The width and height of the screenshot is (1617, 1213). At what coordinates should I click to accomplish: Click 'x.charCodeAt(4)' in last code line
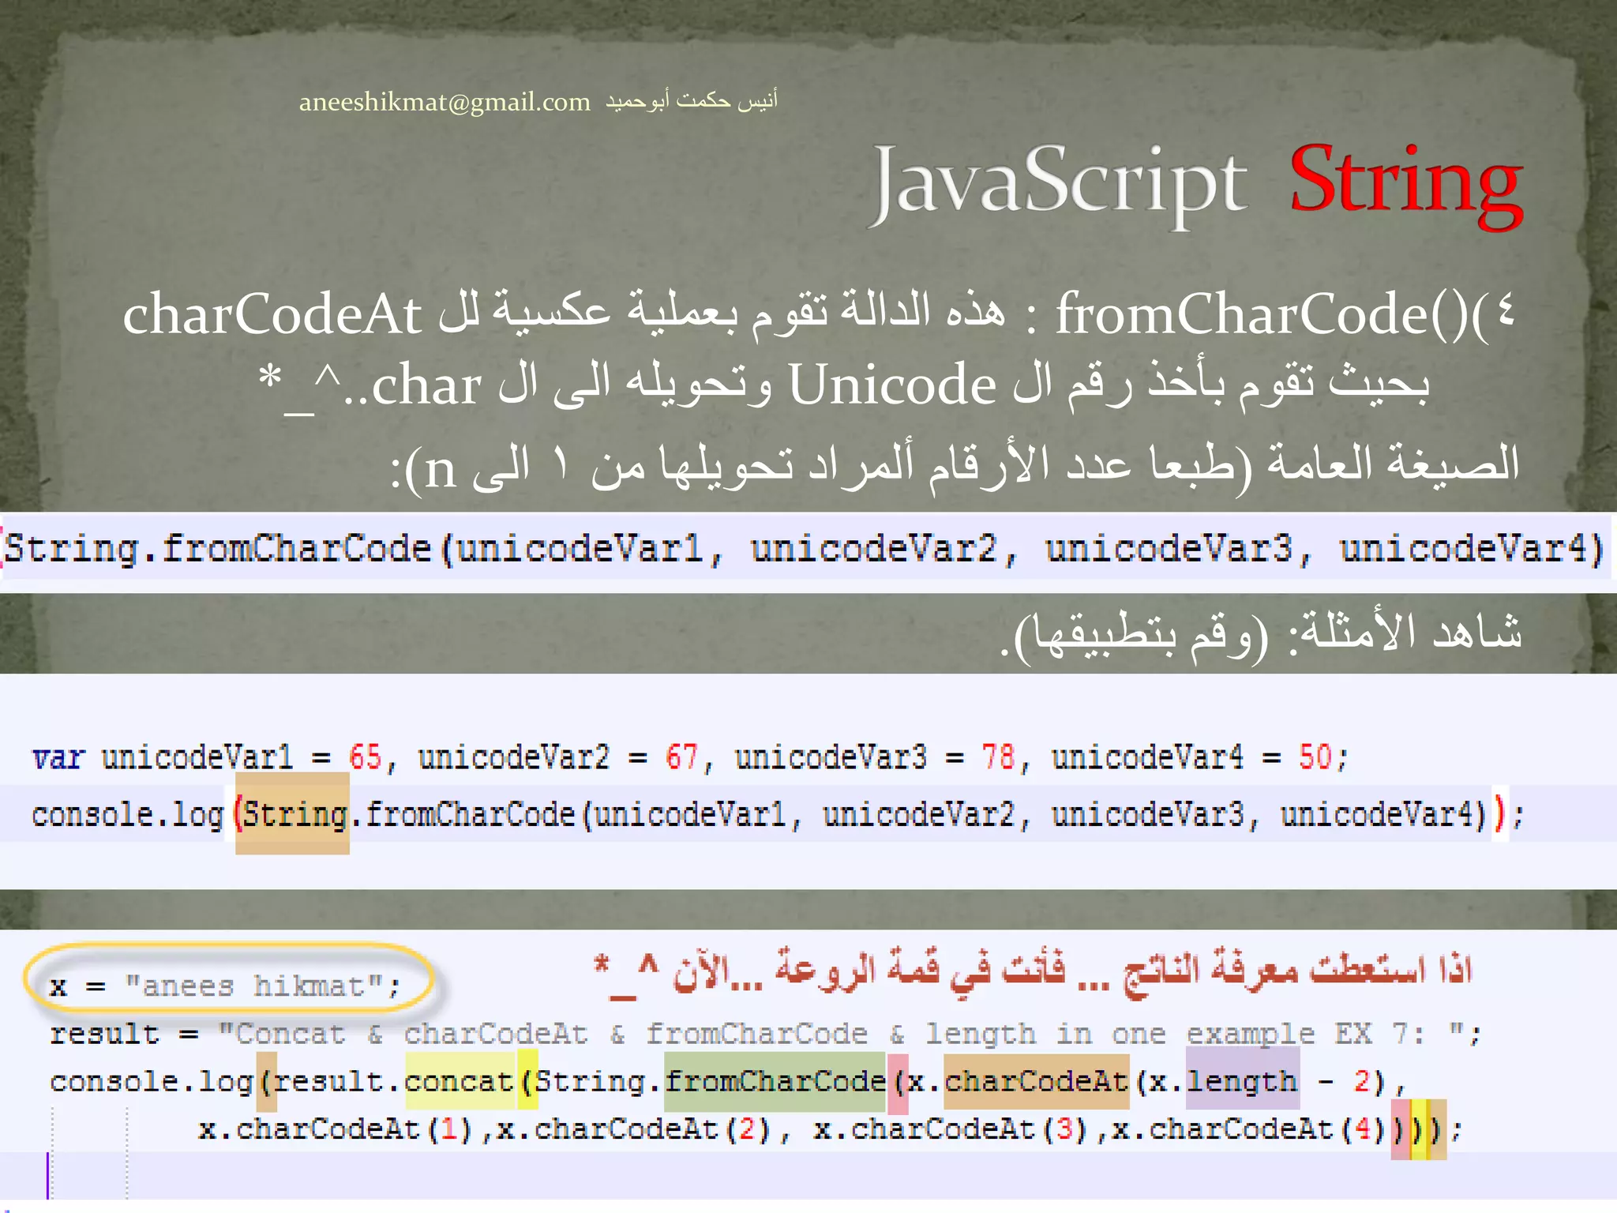tap(1249, 1129)
